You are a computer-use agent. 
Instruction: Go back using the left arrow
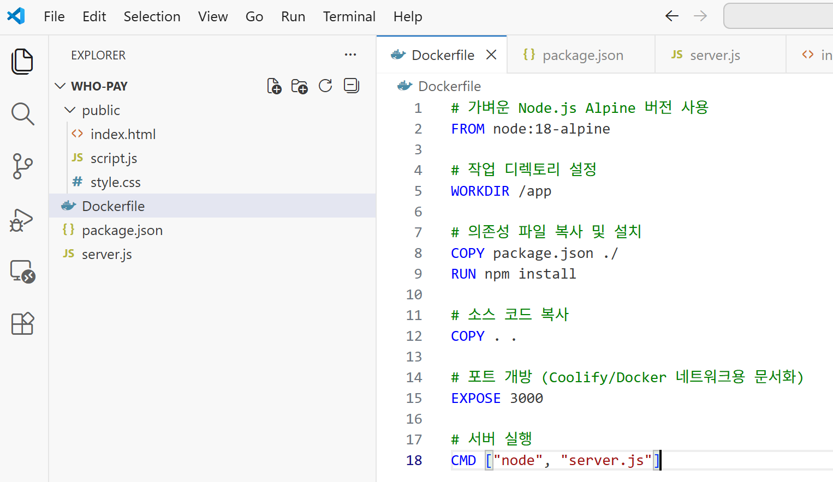[672, 16]
